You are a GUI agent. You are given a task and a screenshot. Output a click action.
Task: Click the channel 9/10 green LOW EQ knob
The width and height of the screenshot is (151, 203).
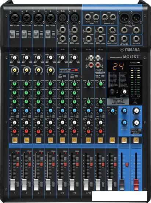tap(89, 102)
